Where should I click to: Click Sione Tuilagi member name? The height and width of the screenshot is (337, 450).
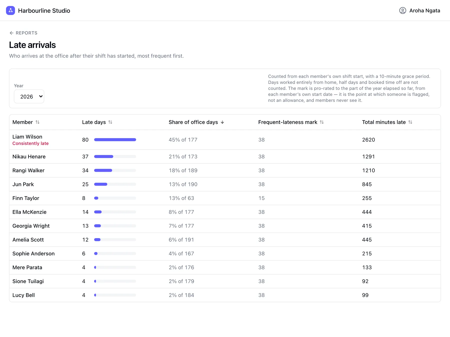pos(28,281)
